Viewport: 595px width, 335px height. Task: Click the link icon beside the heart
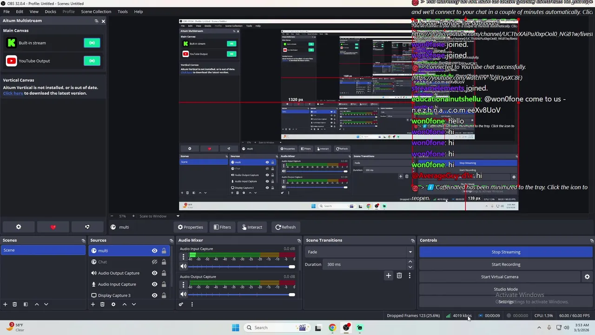point(87,227)
